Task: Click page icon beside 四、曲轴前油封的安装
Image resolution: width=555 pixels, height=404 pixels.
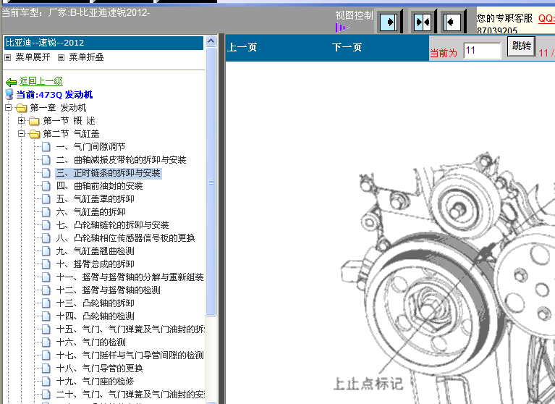Action: 46,185
